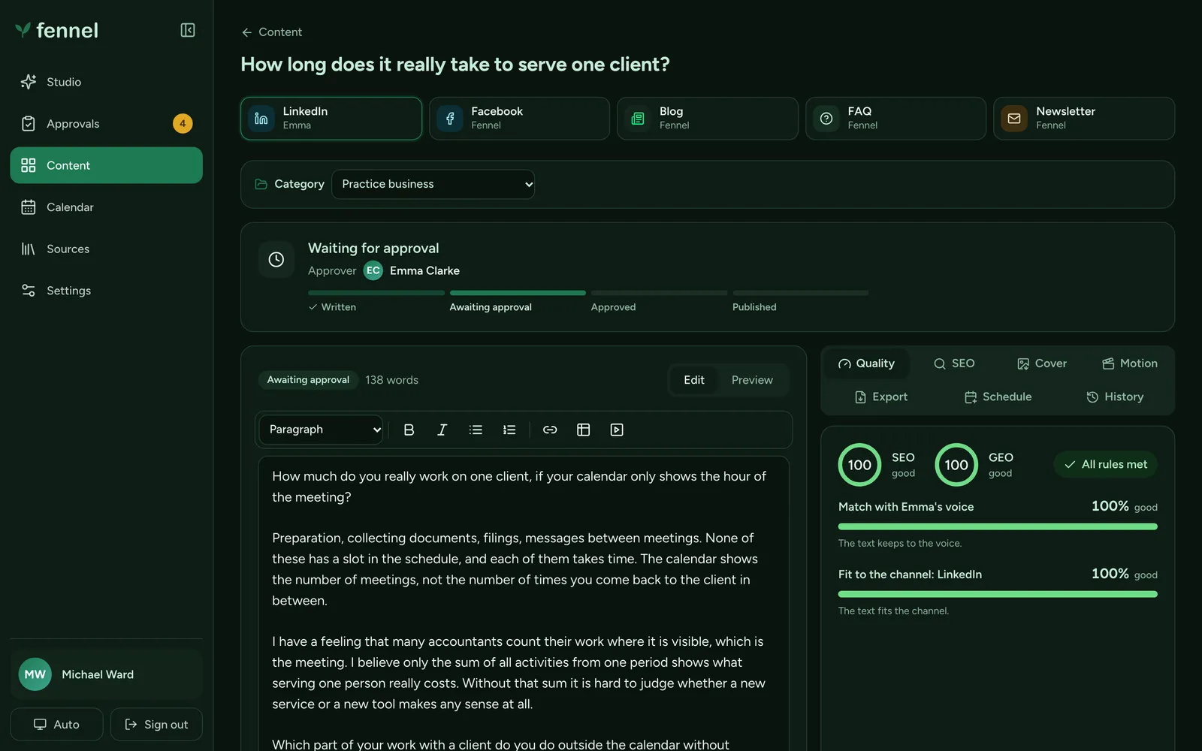Click the Fennel logo
Screen dimensions: 1202x751
[x=57, y=30]
